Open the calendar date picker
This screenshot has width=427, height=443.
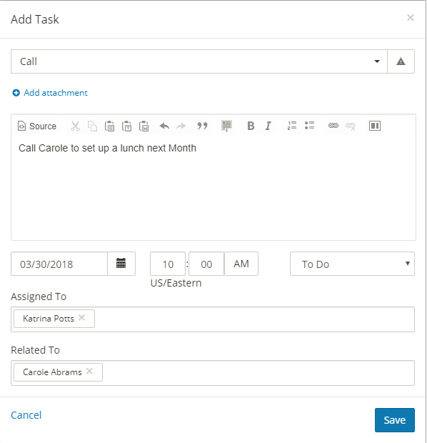tap(121, 264)
